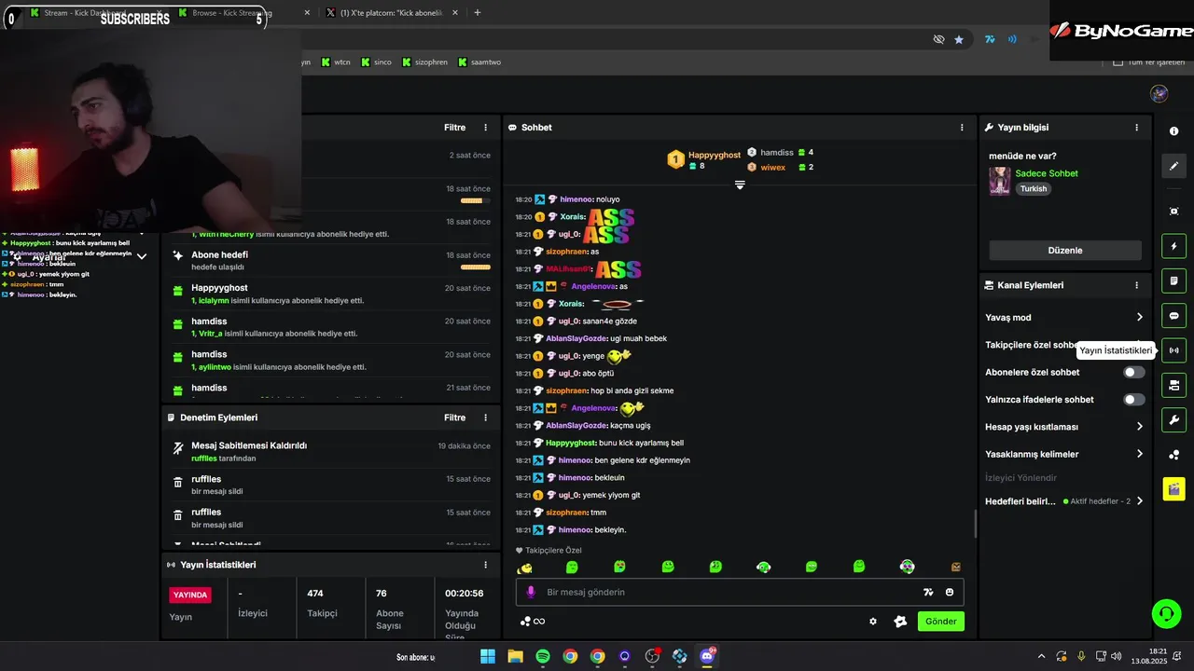This screenshot has height=671, width=1194.
Task: Toggle Abonelere özel sohbet switch
Action: [1133, 372]
